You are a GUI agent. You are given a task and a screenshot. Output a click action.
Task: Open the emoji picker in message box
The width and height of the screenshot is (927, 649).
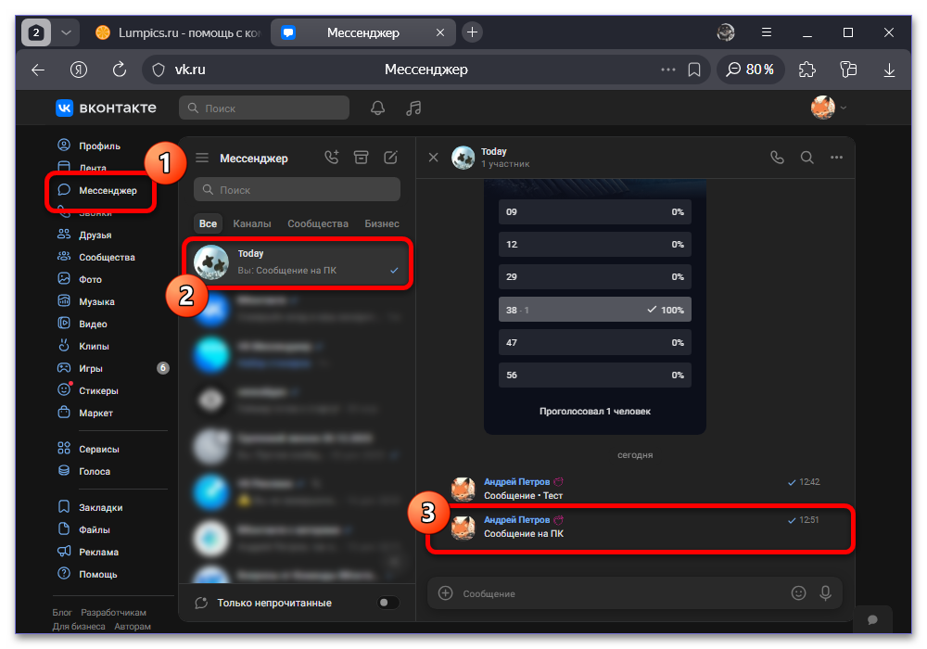[x=799, y=592]
